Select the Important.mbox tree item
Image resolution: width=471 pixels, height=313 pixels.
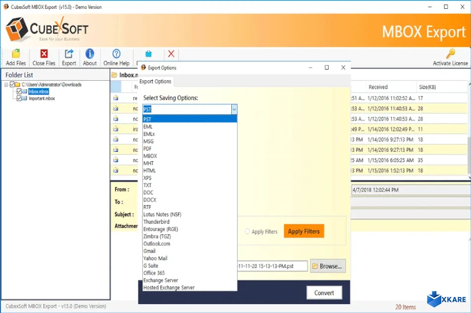coord(42,98)
